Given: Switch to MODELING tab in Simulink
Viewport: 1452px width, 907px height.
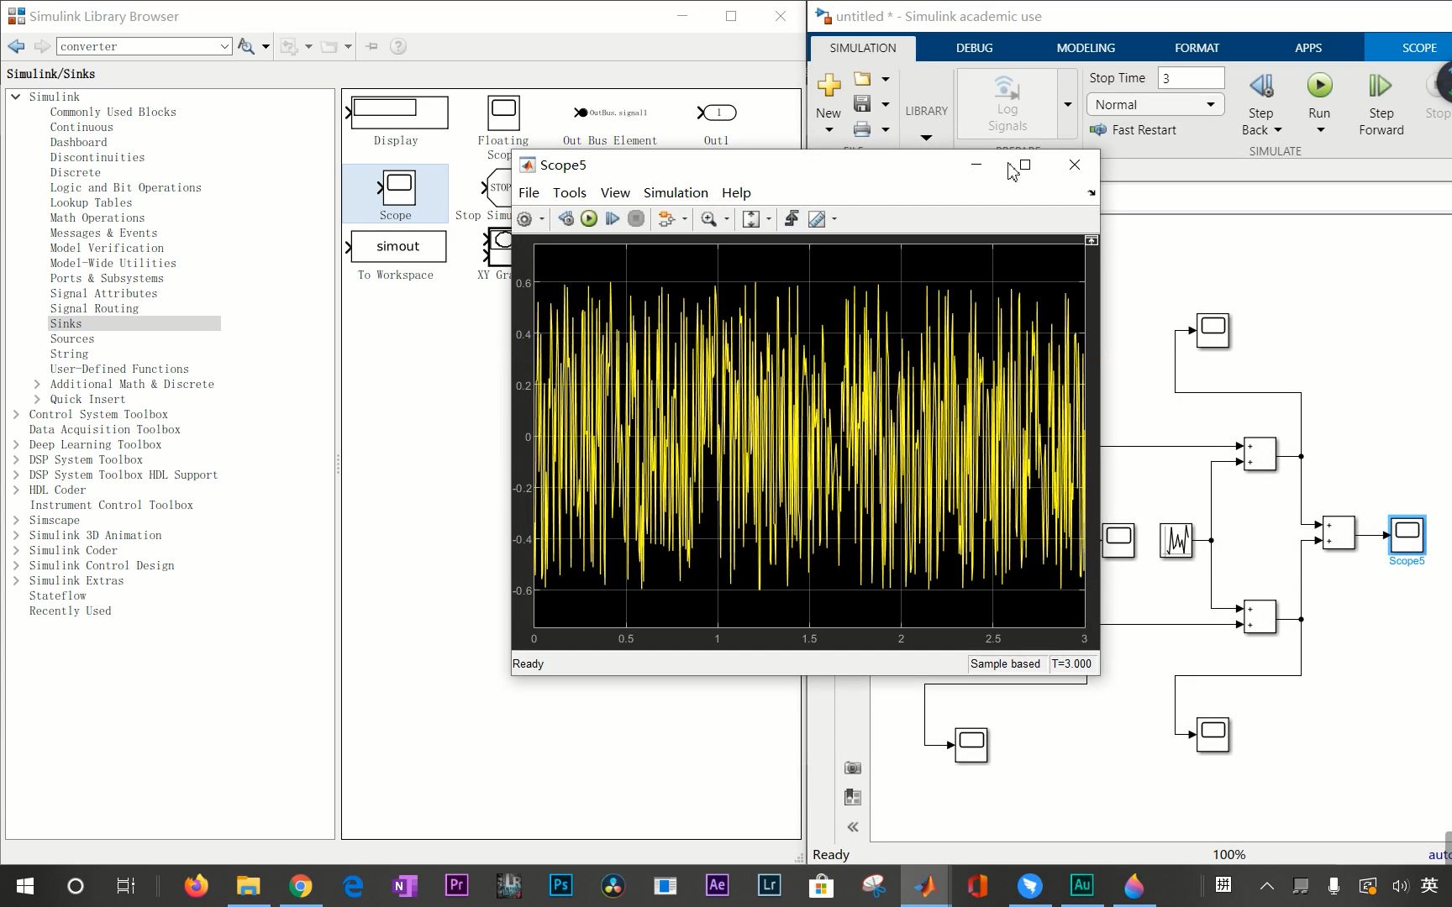Looking at the screenshot, I should 1086,48.
